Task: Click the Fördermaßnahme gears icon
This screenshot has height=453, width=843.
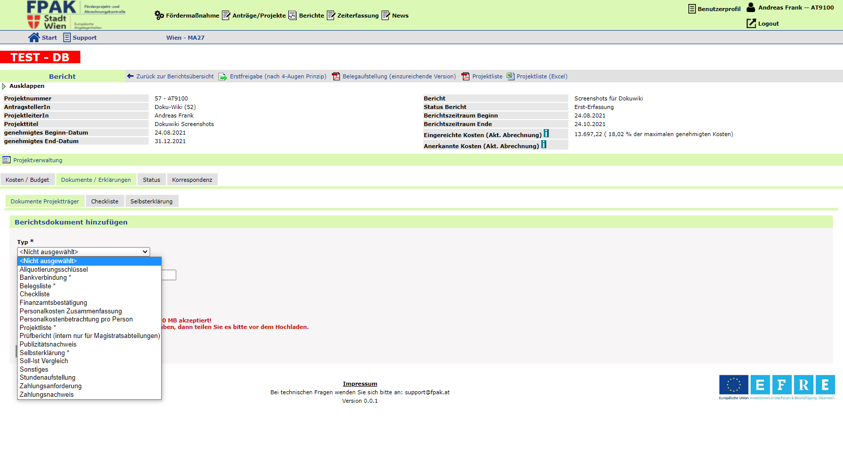Action: click(x=159, y=16)
